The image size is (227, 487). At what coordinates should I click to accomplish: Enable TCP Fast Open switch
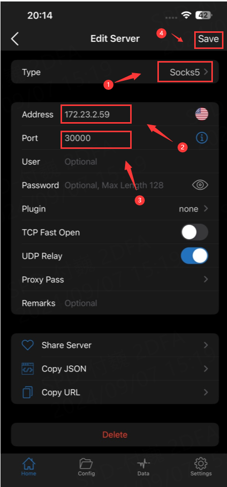(x=195, y=232)
